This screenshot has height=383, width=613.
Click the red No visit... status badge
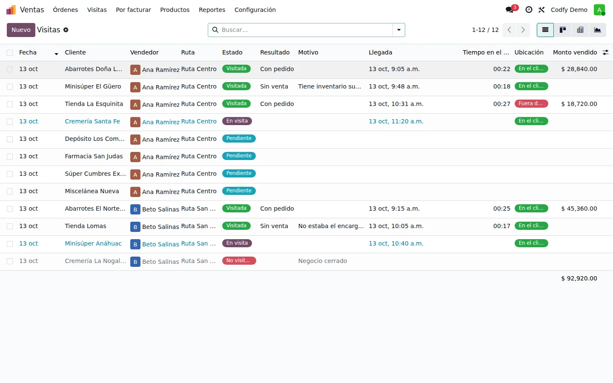click(x=239, y=260)
